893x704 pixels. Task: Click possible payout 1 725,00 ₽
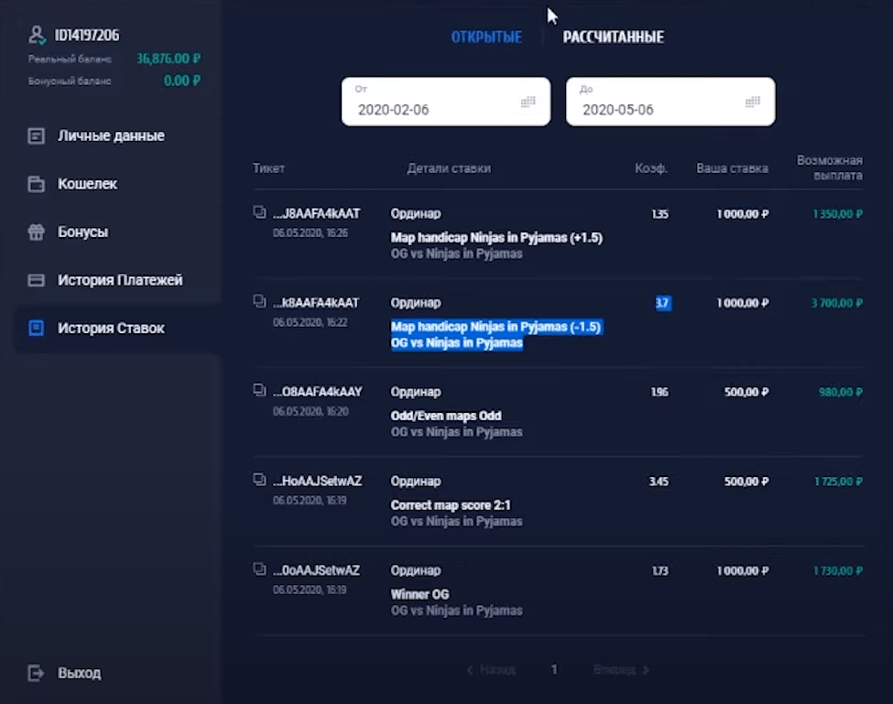tap(838, 482)
